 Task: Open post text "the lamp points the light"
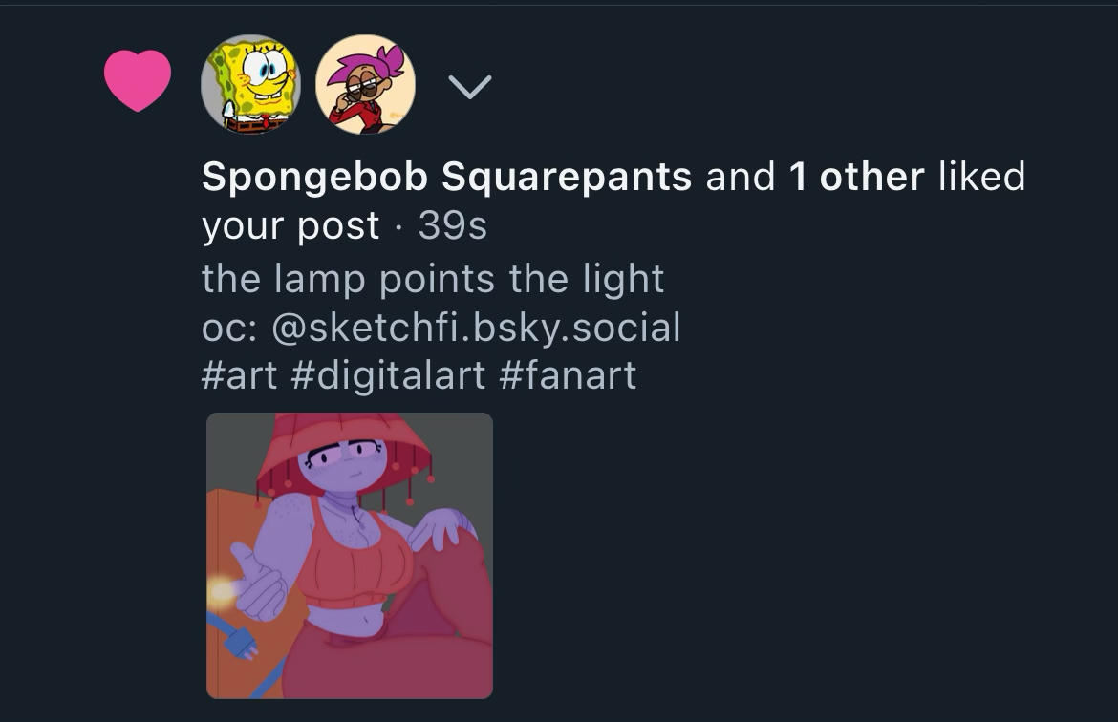pyautogui.click(x=432, y=279)
